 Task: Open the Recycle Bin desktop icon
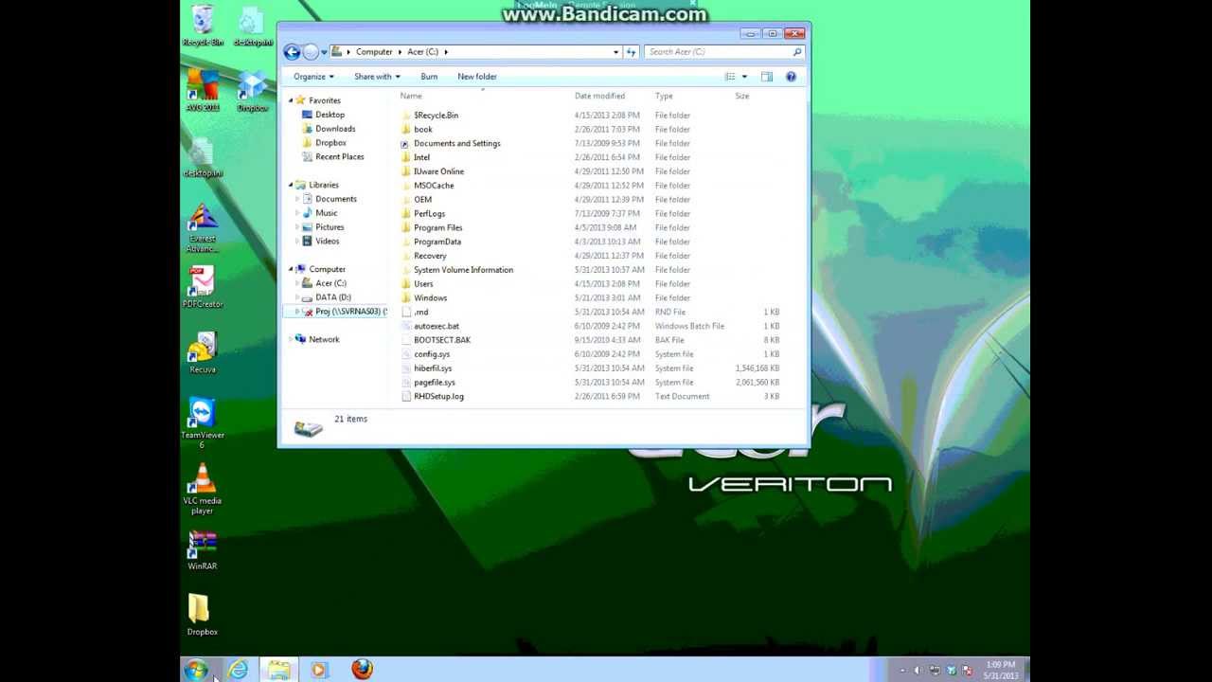[203, 26]
